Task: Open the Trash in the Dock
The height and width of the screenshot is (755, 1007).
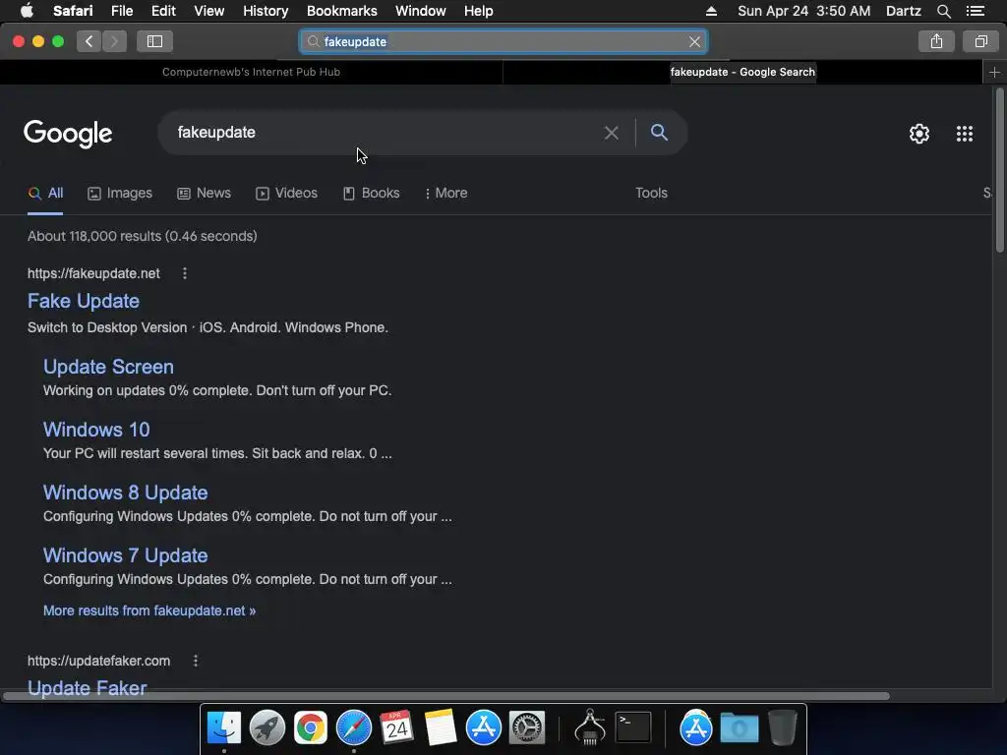Action: 782,728
